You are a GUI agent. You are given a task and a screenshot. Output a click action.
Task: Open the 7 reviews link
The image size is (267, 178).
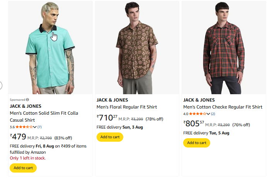[x=39, y=127]
